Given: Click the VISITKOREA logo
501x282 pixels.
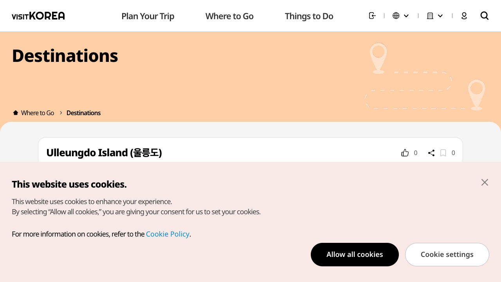Looking at the screenshot, I should pyautogui.click(x=38, y=16).
